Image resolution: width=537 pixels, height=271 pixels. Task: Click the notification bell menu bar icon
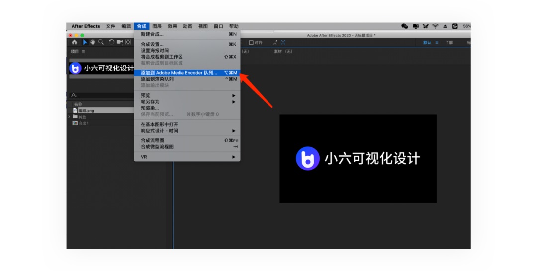[x=416, y=26]
